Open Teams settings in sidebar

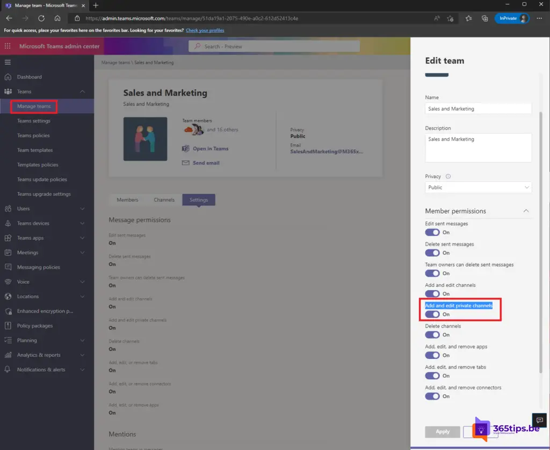pos(34,121)
